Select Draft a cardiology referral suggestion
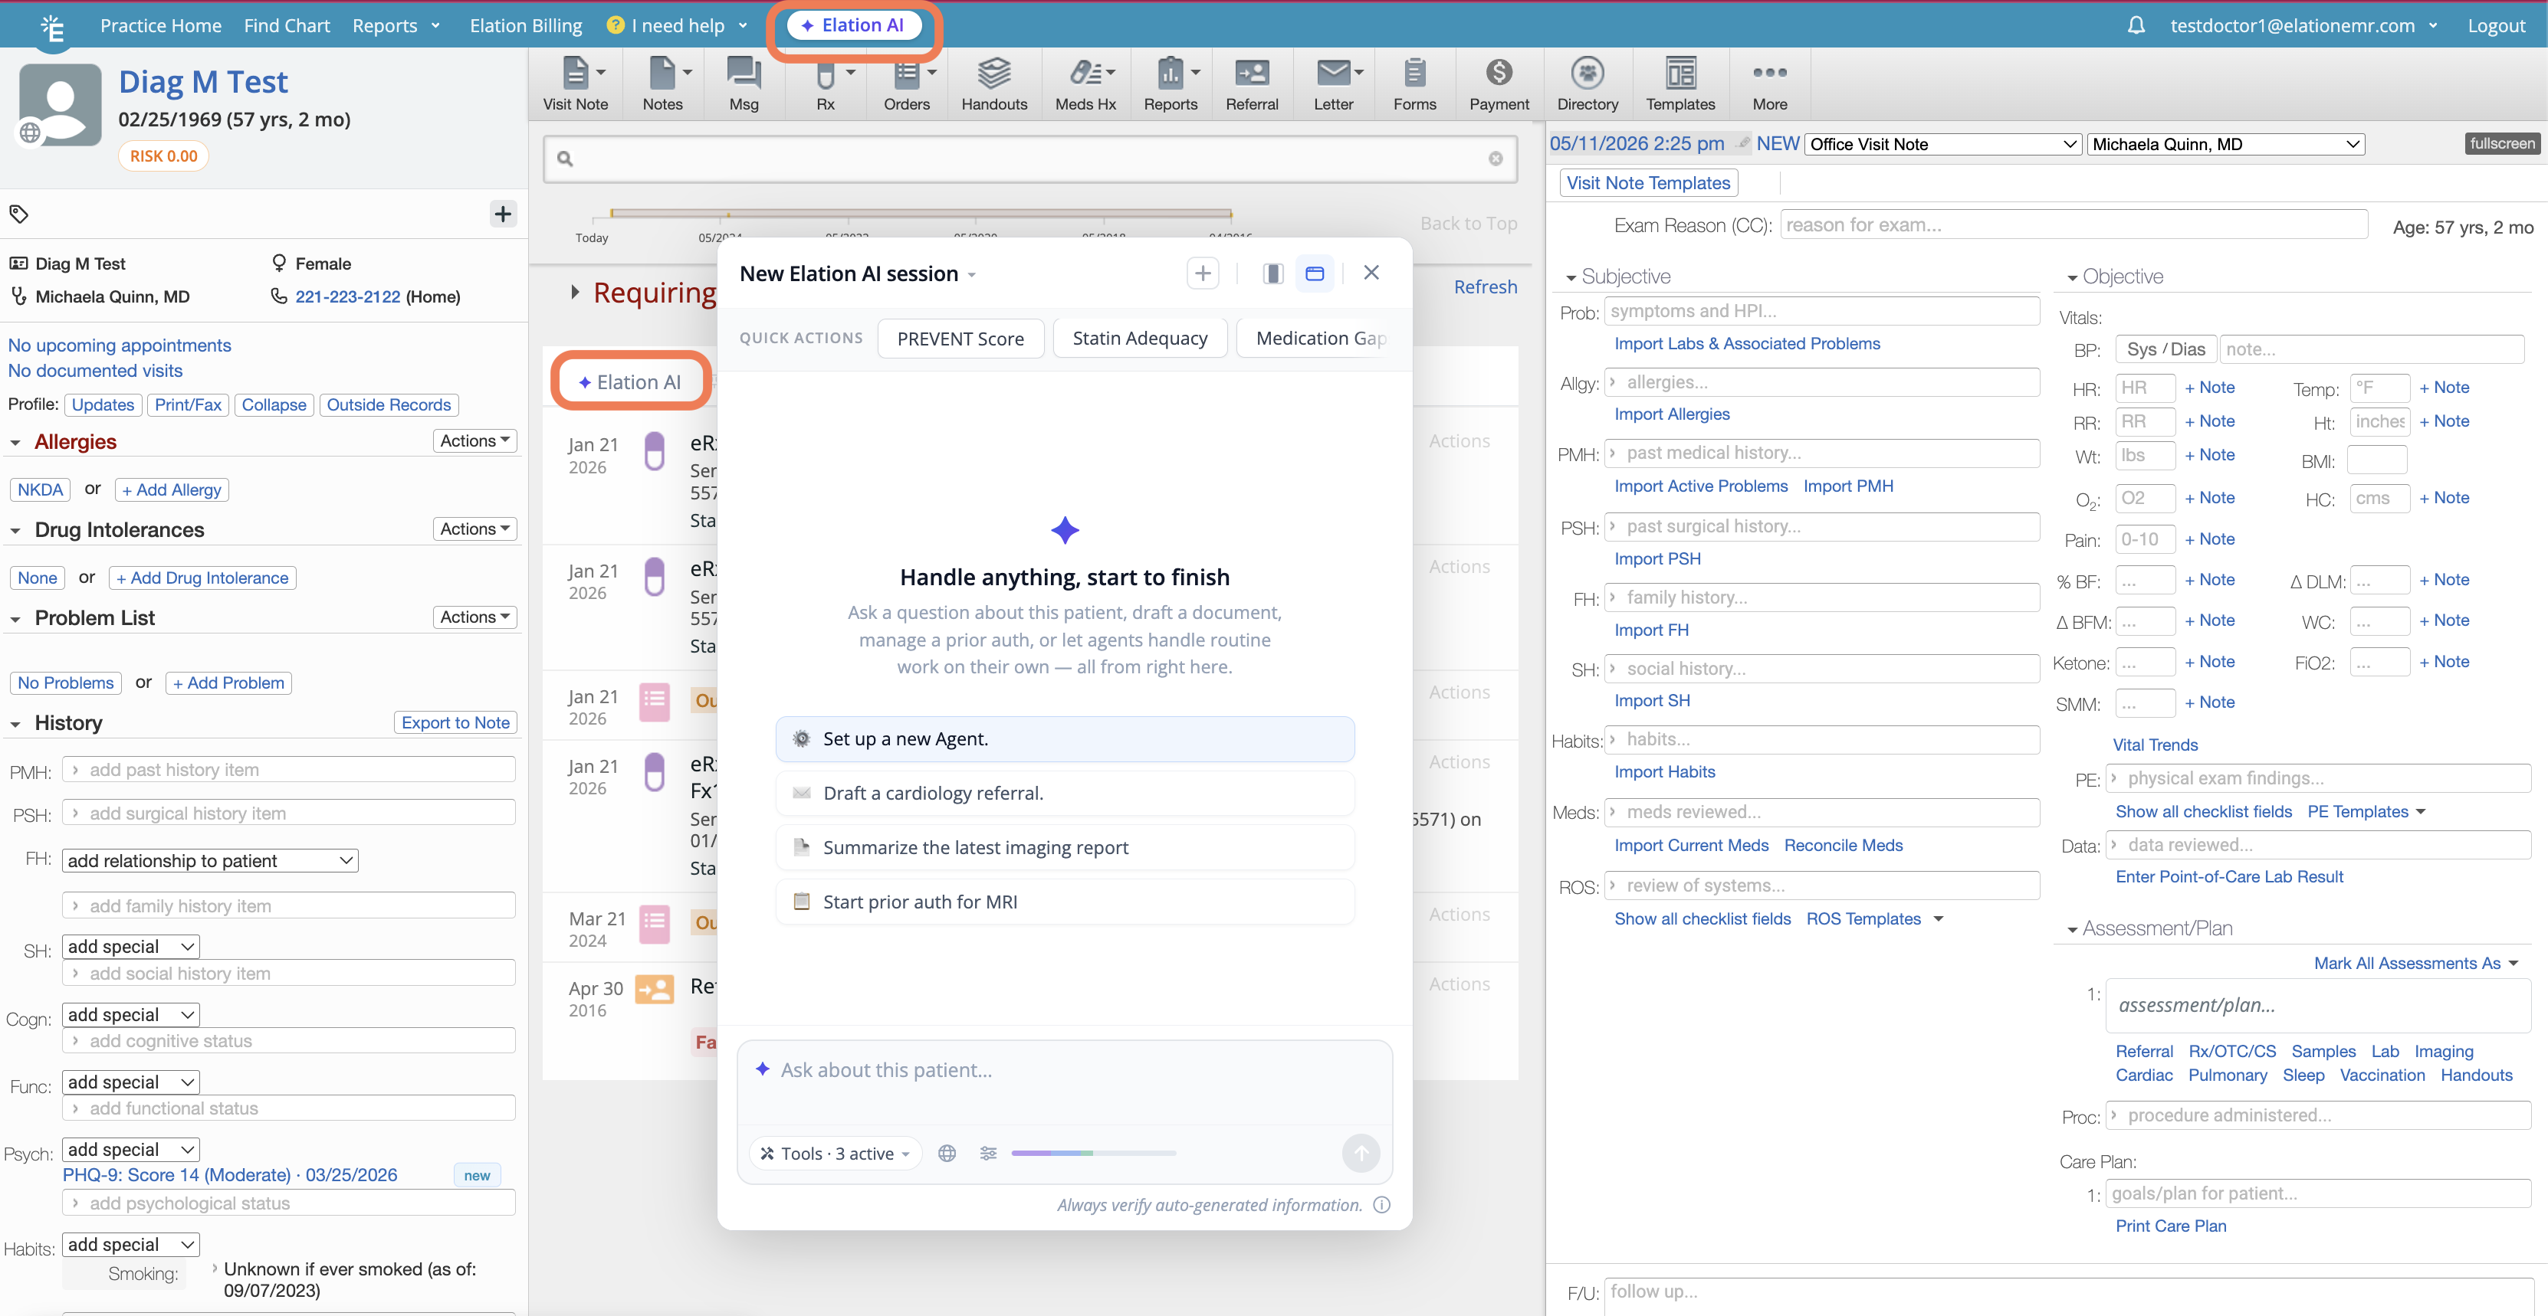This screenshot has width=2548, height=1316. pyautogui.click(x=1064, y=793)
